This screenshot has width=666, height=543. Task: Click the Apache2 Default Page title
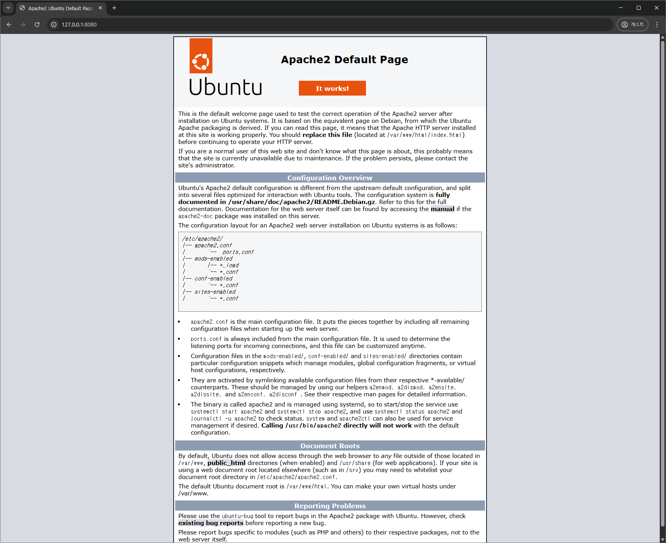(x=345, y=60)
